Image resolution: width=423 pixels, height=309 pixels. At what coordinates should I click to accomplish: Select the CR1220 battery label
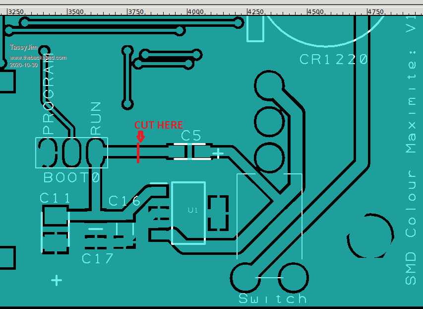point(334,60)
